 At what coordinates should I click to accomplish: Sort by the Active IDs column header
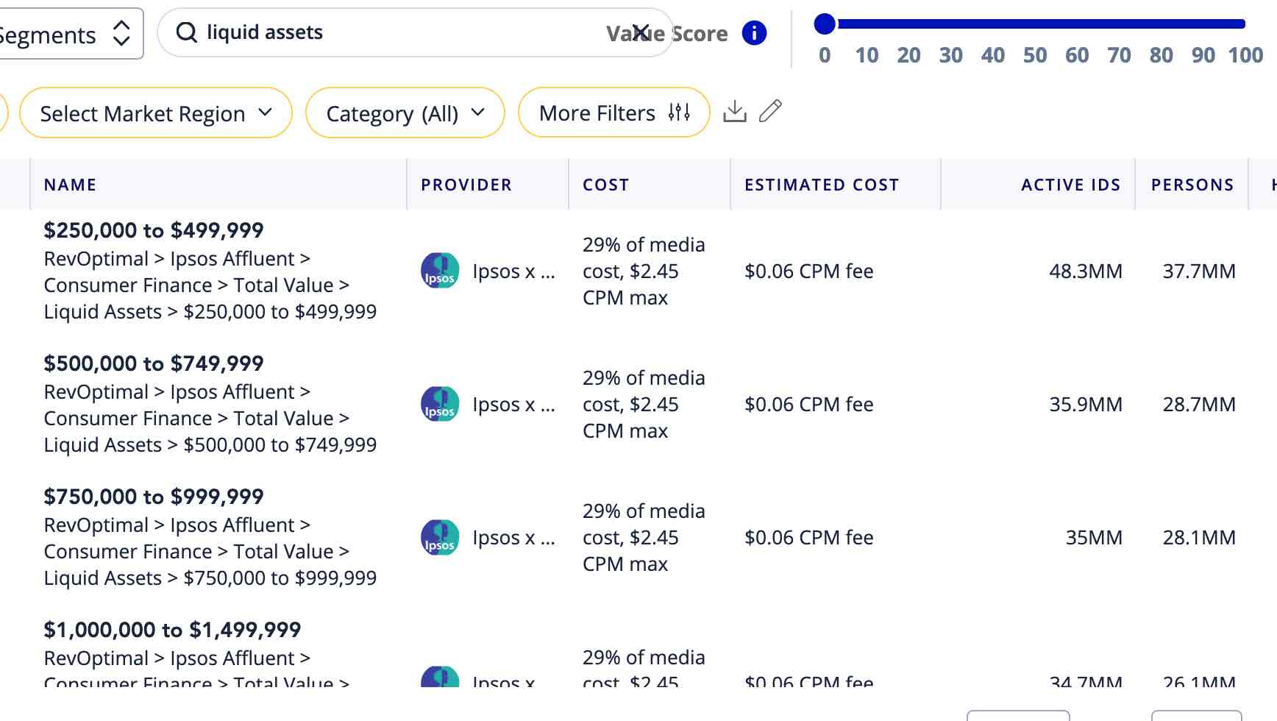click(1070, 185)
